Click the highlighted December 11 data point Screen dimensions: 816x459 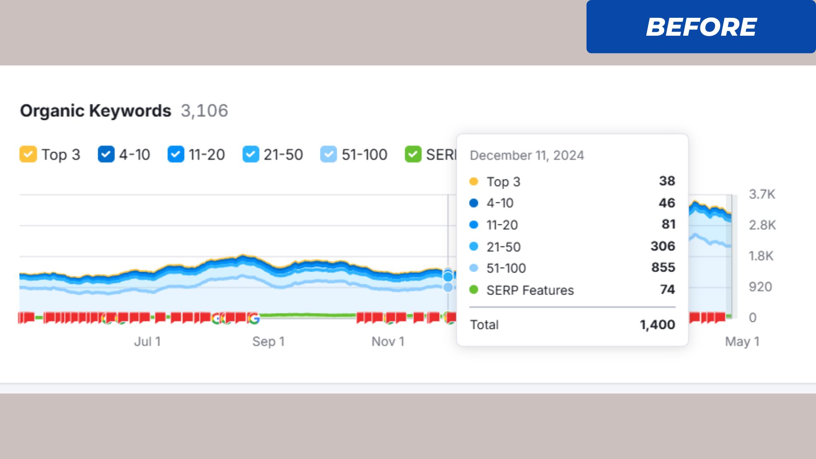click(x=448, y=277)
